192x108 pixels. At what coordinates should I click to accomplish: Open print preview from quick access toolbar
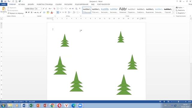click(x=16, y=1)
